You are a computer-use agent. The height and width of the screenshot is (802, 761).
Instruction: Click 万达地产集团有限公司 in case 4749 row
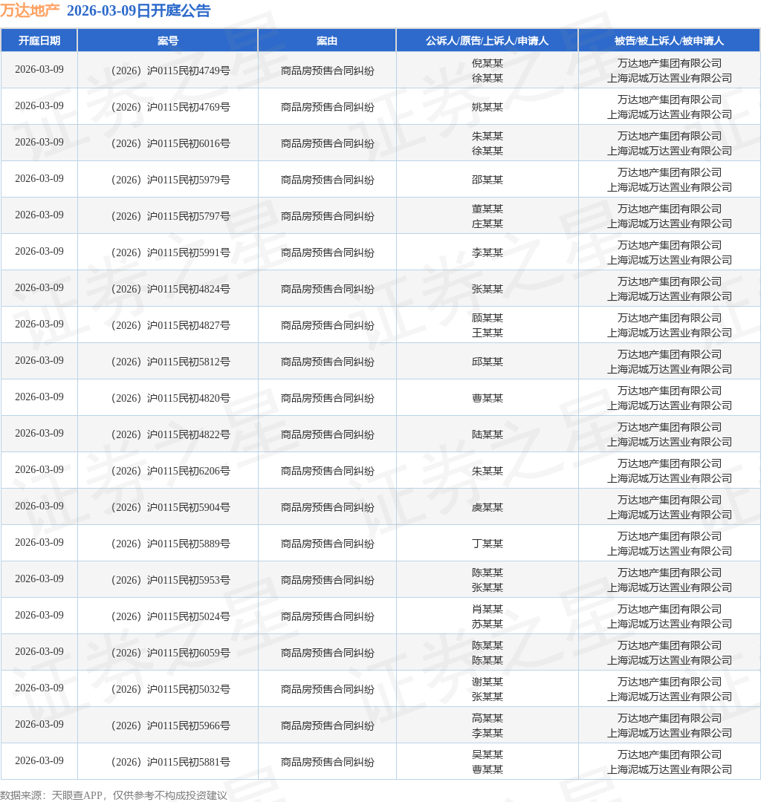click(670, 63)
